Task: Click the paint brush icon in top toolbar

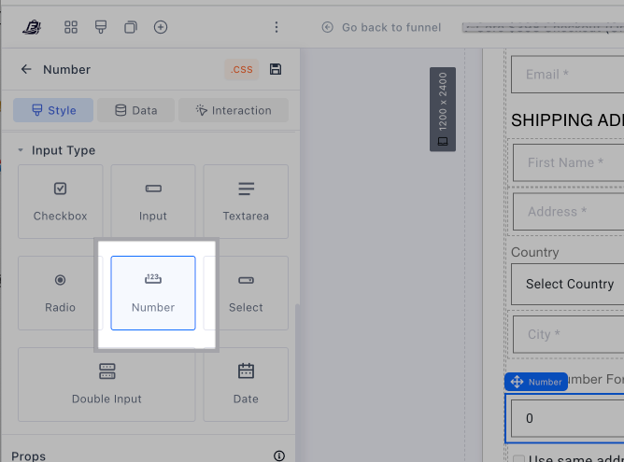Action: coord(101,27)
